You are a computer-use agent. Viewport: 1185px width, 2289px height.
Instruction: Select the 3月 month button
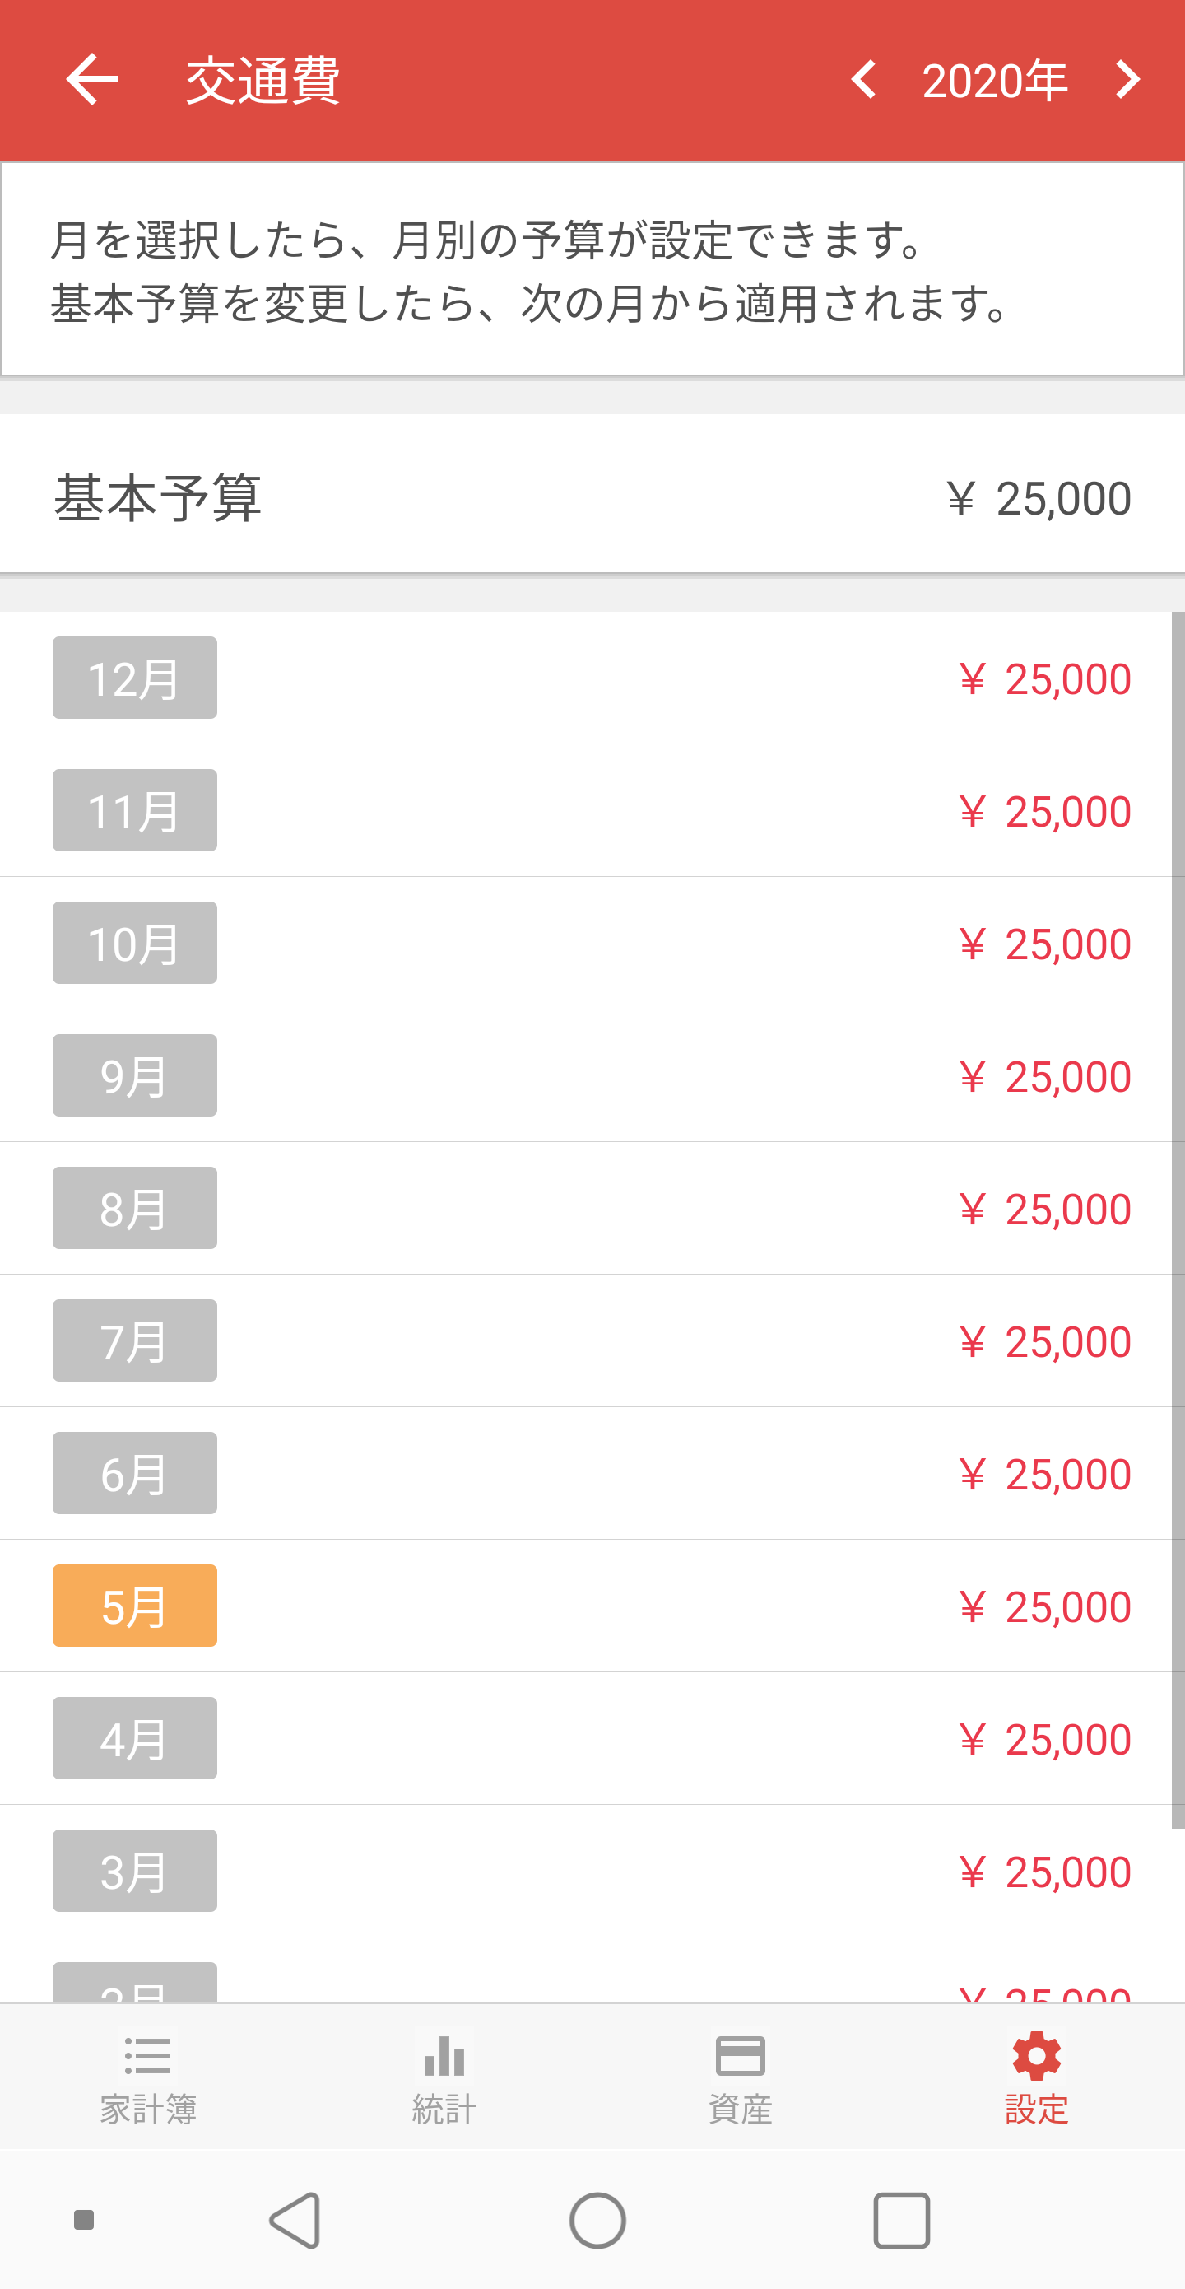pyautogui.click(x=135, y=1872)
